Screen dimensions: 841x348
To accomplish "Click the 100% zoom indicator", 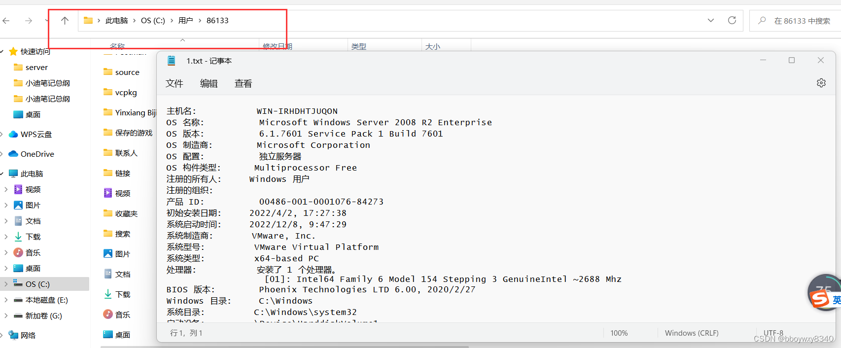I will [619, 333].
